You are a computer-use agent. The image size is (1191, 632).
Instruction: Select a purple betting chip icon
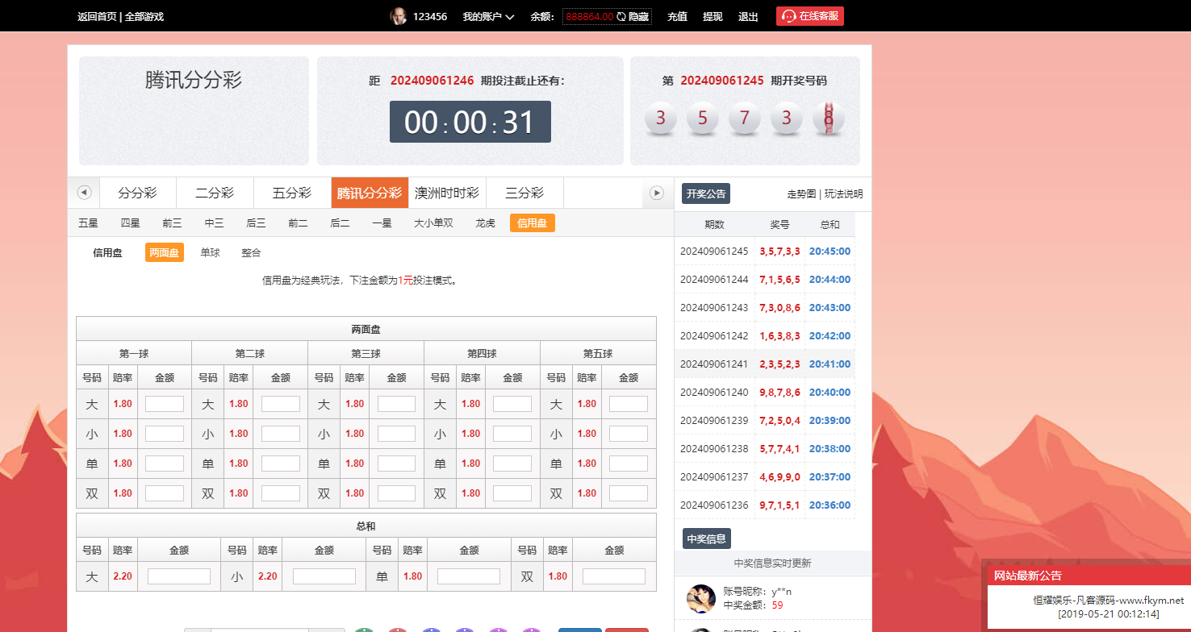coord(464,630)
